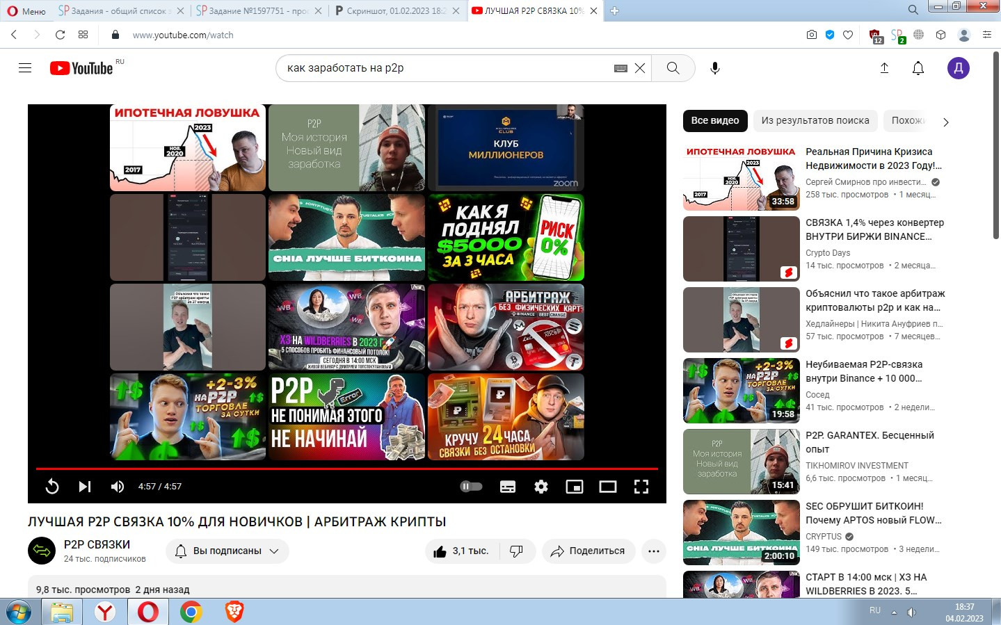Open SEC ОБРУШИТ БИТКОИН video thumbnail

click(x=742, y=533)
